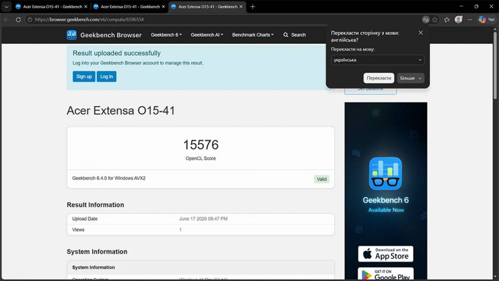Click the Geekbench Browser logo icon
The height and width of the screenshot is (281, 499).
pos(72,35)
